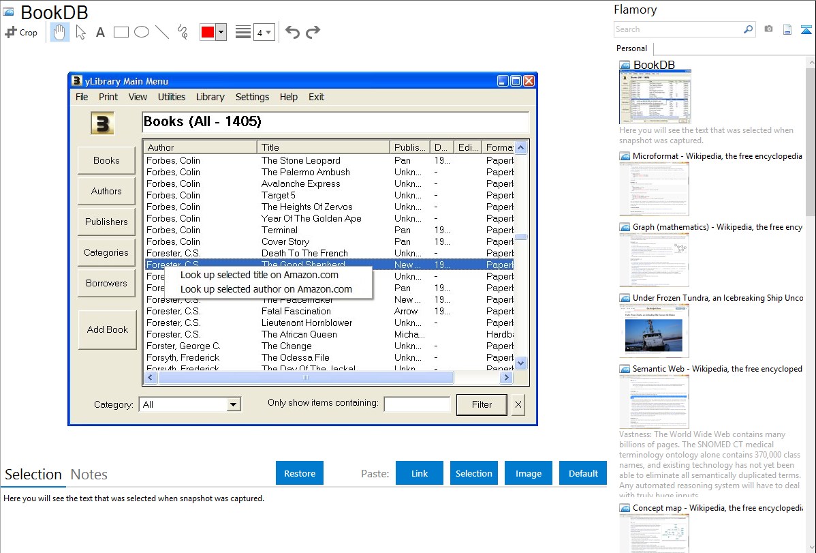Screen dimensions: 816x553
Task: Activate the hand pan tool
Action: pos(60,32)
